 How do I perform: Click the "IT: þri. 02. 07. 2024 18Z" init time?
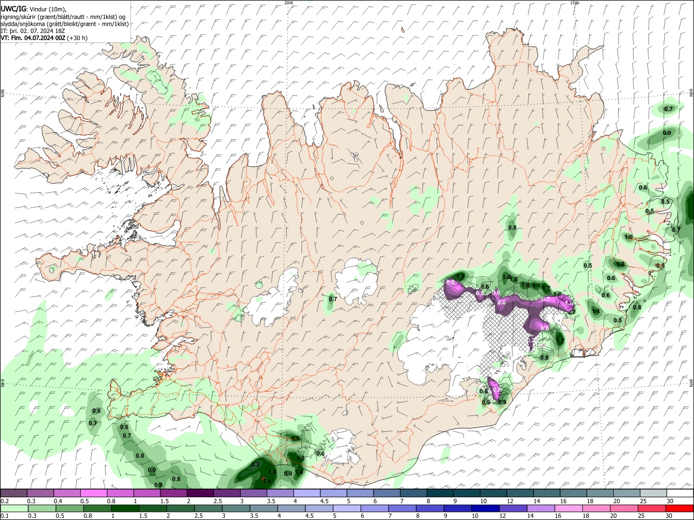pos(33,31)
